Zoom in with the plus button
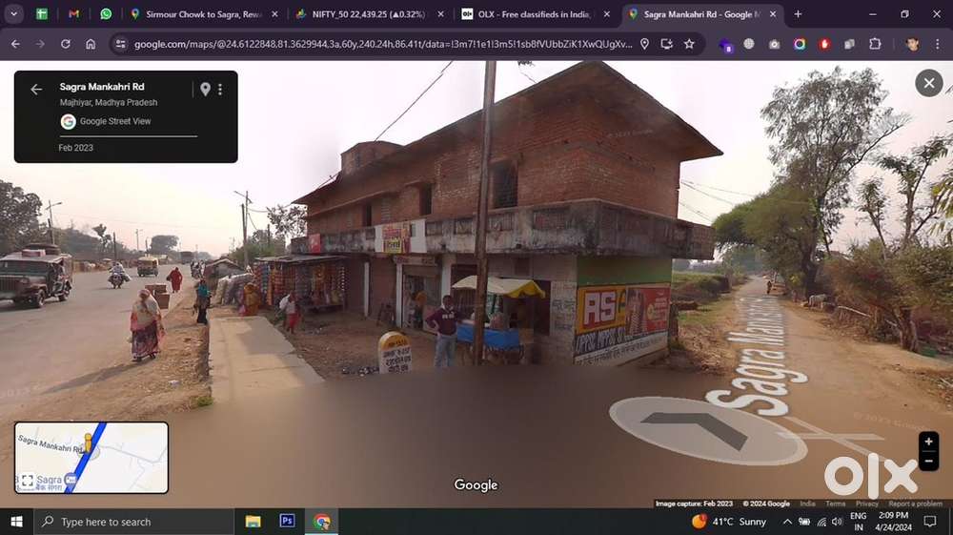The width and height of the screenshot is (953, 535). point(928,442)
